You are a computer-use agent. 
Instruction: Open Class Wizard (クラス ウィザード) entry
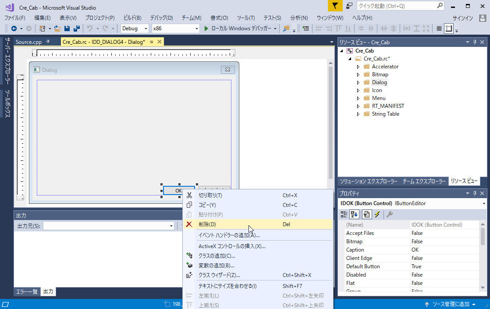(x=258, y=275)
